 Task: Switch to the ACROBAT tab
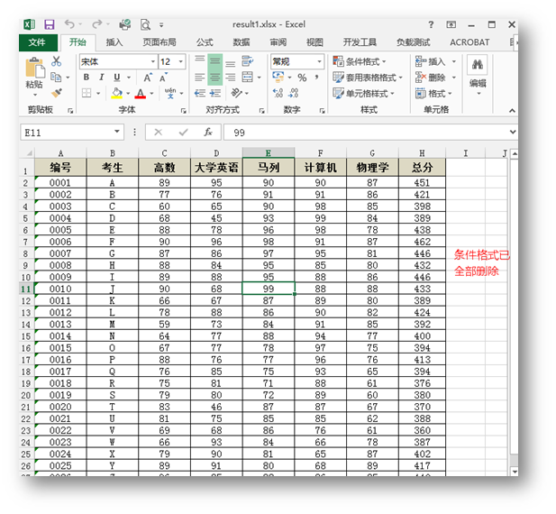(x=469, y=42)
